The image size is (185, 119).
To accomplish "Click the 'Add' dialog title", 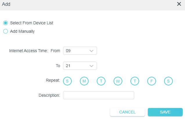I will [x=6, y=4].
